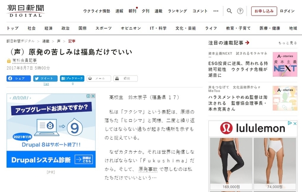Open 連載 in top menu
The image size is (302, 192).
(159, 11)
